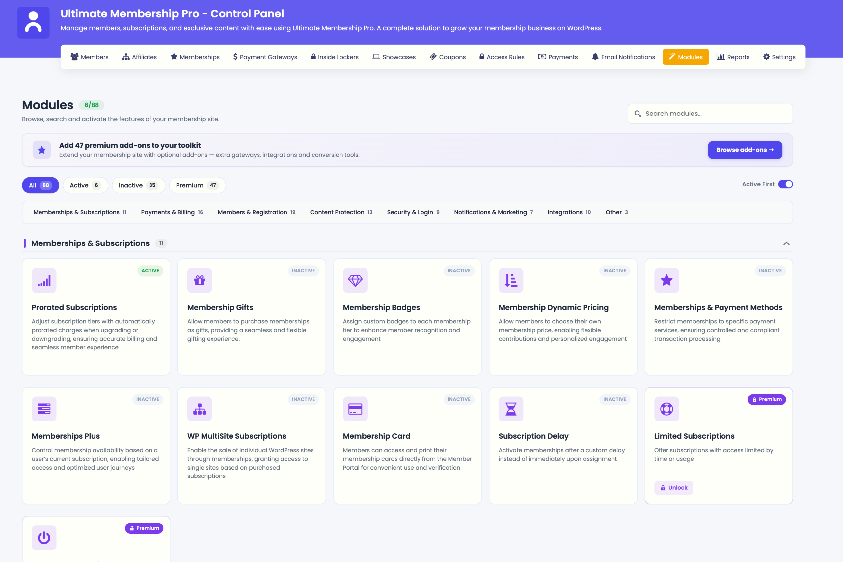Click the WP MultiSite Subscriptions title
This screenshot has width=843, height=562.
[x=236, y=436]
